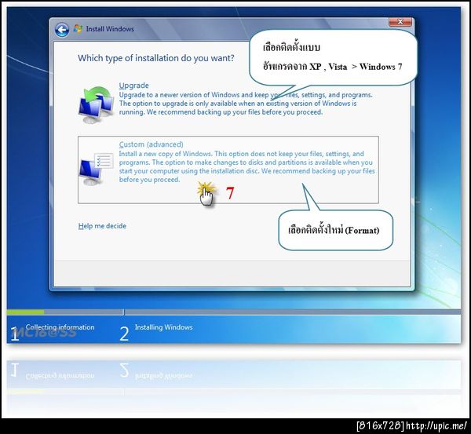
Task: Click the Custom option description paragraph
Action: pyautogui.click(x=247, y=166)
